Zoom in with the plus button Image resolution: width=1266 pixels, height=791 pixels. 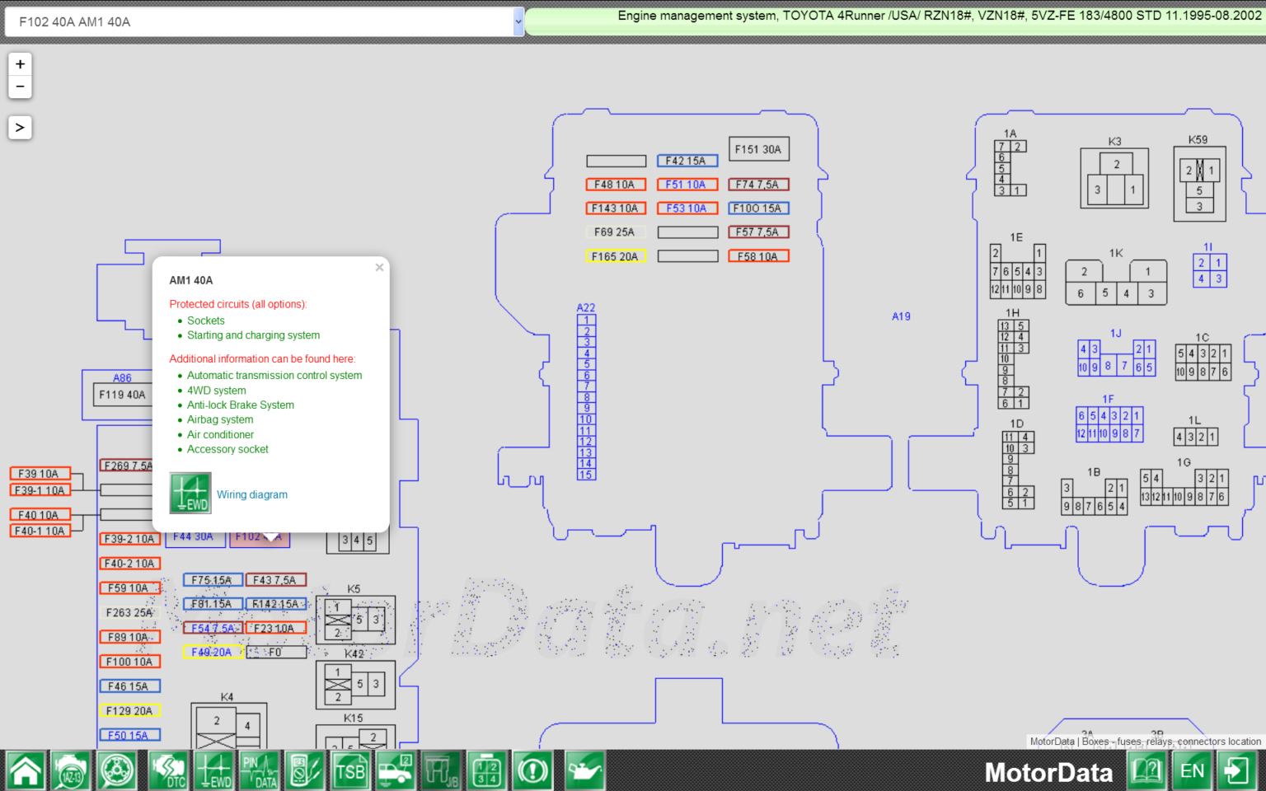point(20,64)
